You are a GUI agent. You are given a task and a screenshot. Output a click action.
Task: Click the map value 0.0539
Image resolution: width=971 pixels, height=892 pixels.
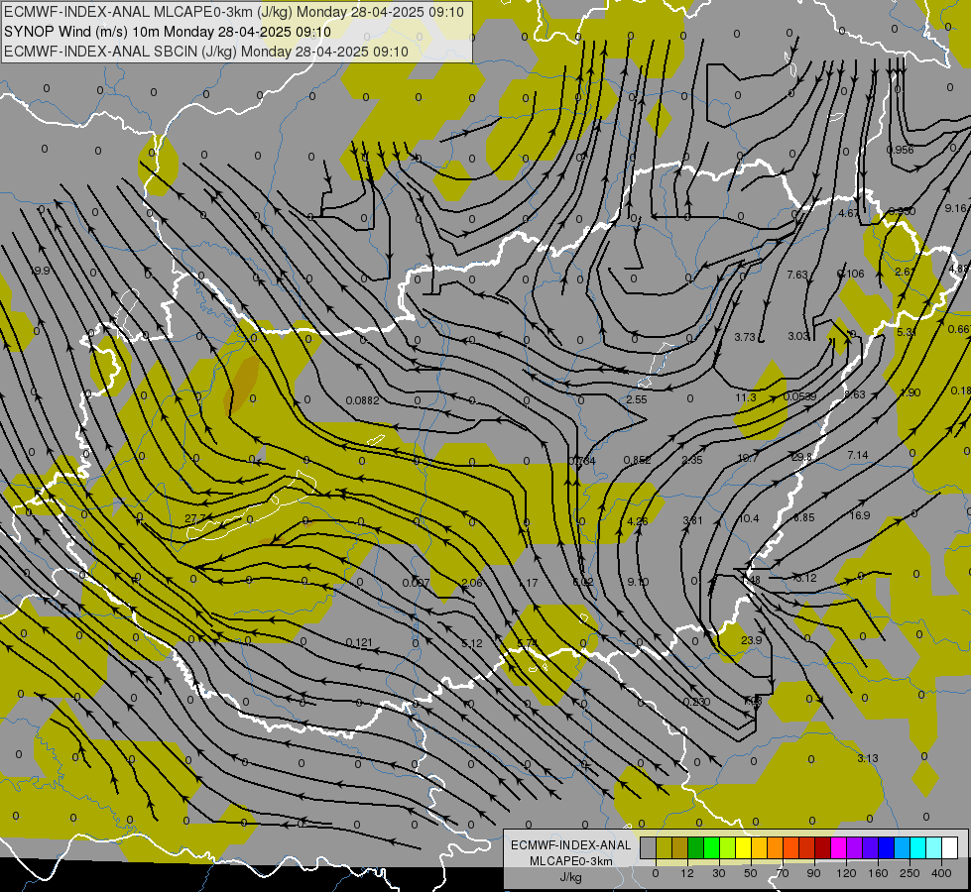(x=799, y=396)
